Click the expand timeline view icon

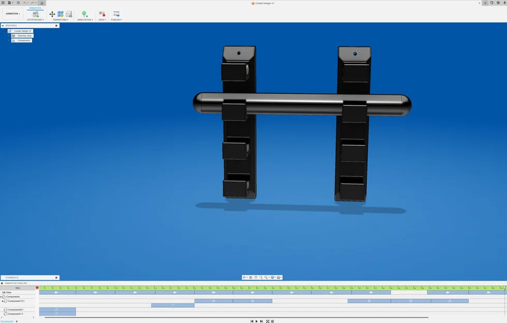(267, 321)
